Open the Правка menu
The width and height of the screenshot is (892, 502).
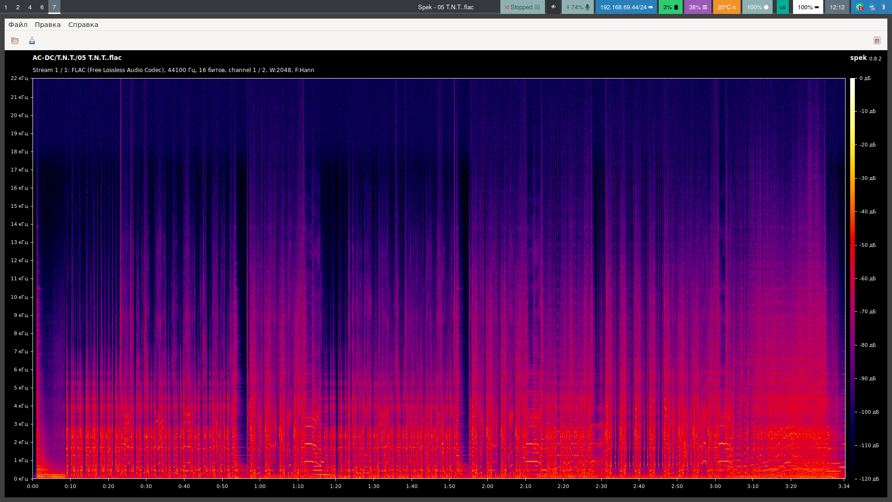[47, 25]
